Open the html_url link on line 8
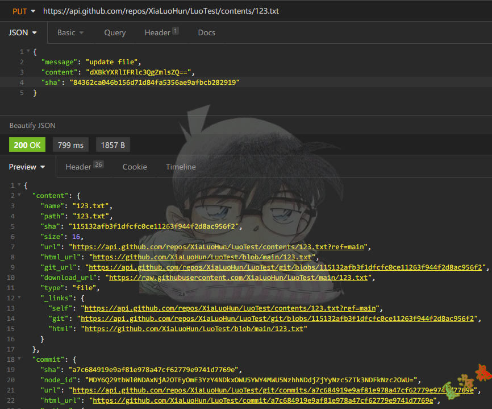The width and height of the screenshot is (492, 409). [x=201, y=257]
